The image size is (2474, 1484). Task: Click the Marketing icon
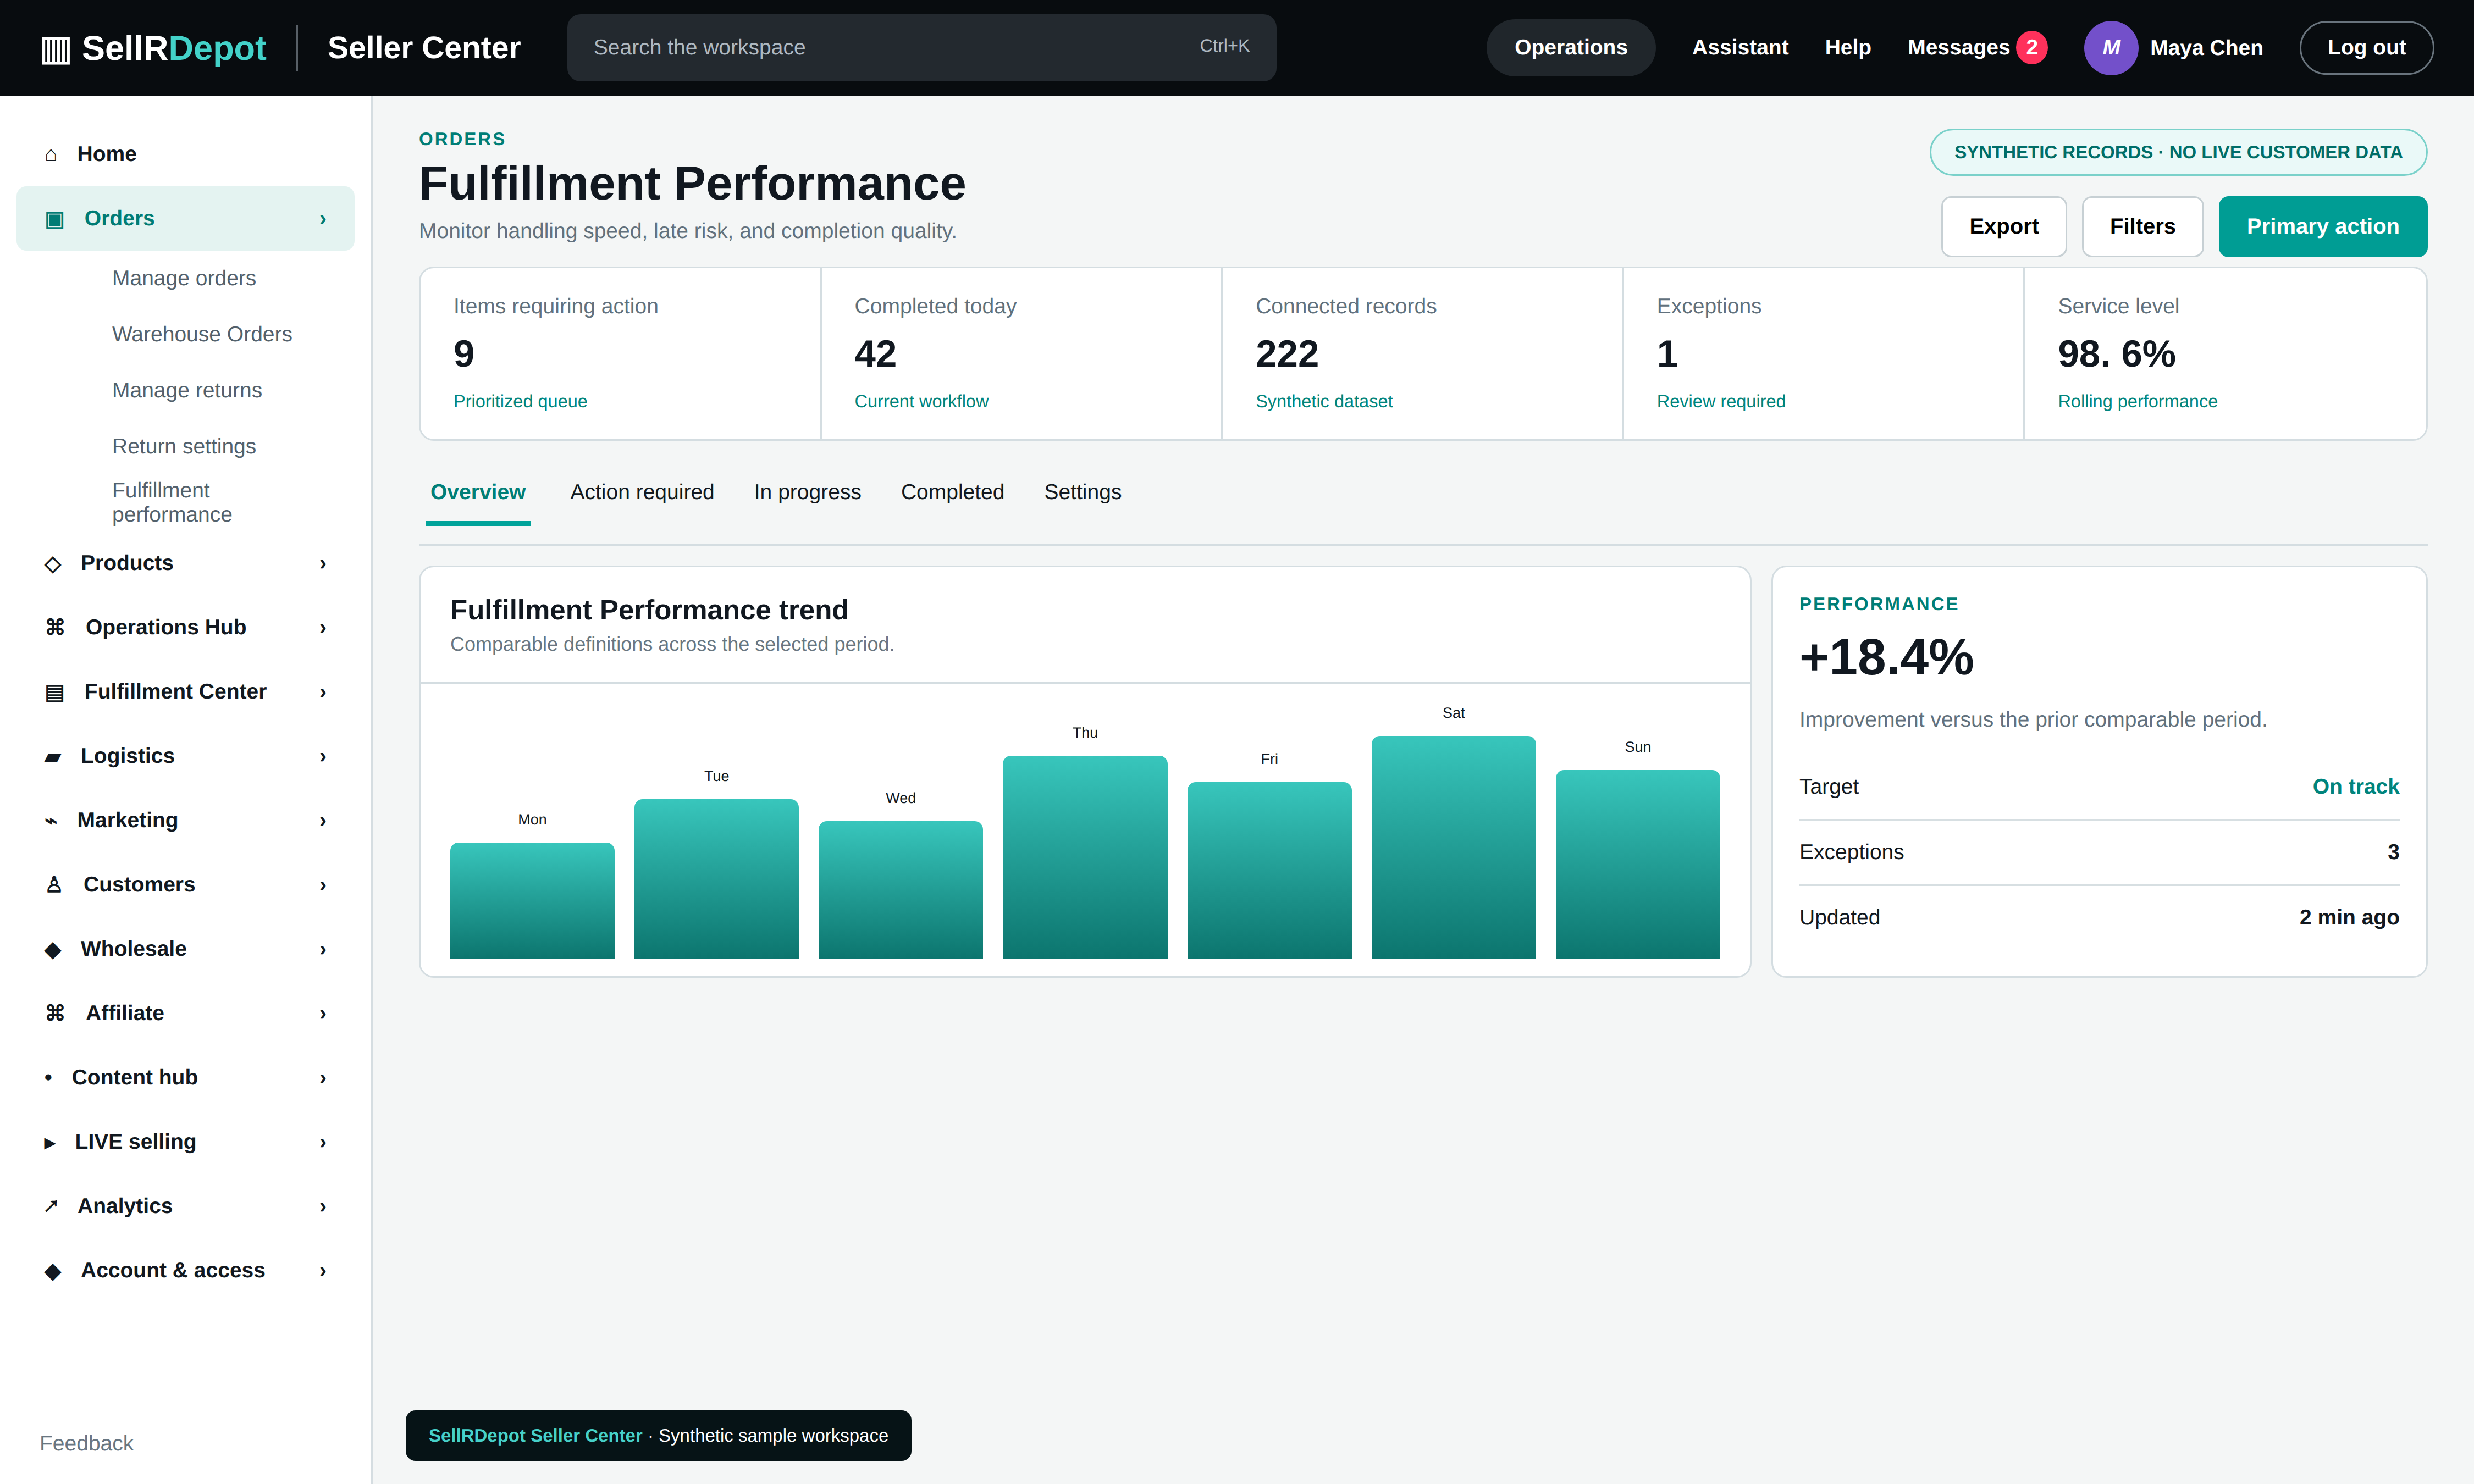(51, 821)
